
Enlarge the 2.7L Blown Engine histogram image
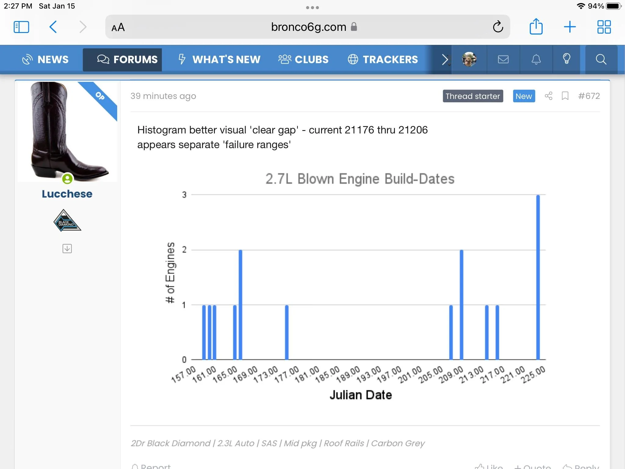(355, 286)
